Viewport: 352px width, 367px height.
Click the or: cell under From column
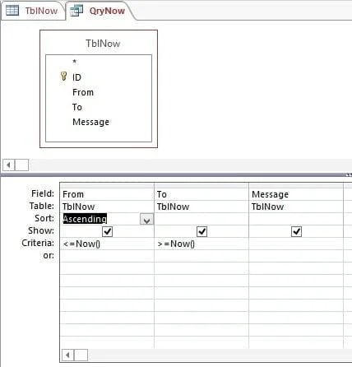click(x=107, y=256)
